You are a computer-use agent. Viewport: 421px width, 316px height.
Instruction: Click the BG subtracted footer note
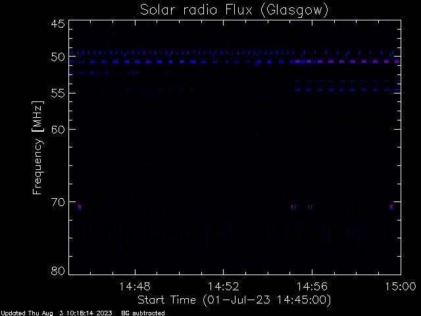coord(143,313)
